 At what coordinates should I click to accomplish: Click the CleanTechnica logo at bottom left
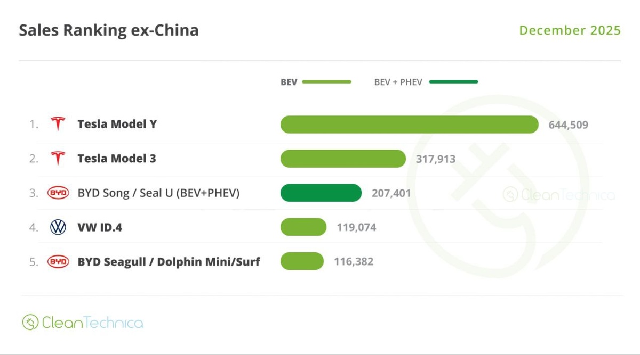point(83,322)
